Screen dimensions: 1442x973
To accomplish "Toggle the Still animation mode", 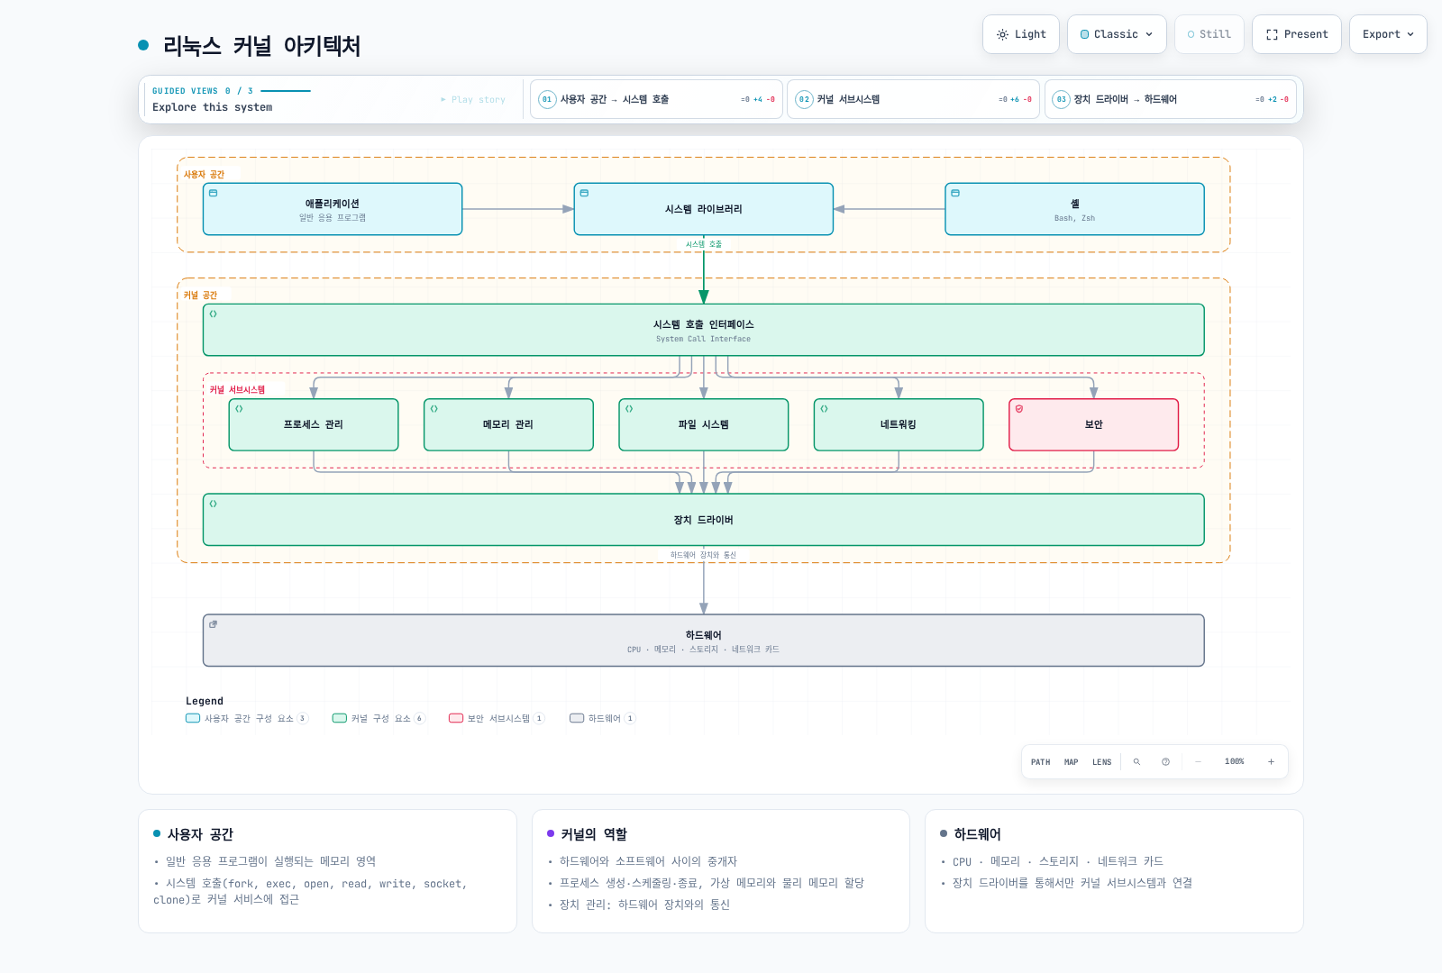I will point(1209,34).
